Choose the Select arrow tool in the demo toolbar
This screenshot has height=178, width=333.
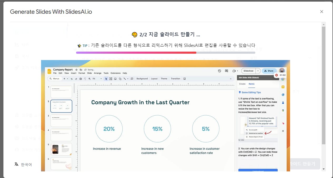point(106,79)
